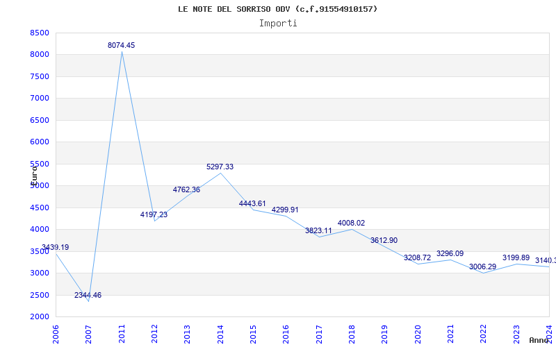Click the 5297.33 peak label
This screenshot has width=556, height=347.
[x=220, y=167]
